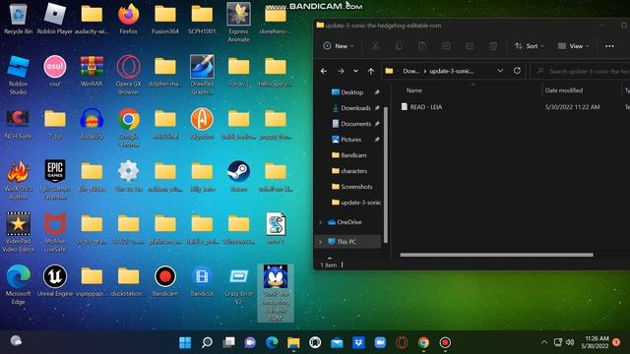The image size is (630, 354).
Task: Show hidden system tray icons chevron
Action: (x=543, y=342)
